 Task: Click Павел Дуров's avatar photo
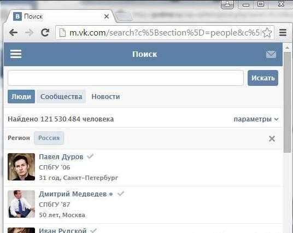[21, 167]
